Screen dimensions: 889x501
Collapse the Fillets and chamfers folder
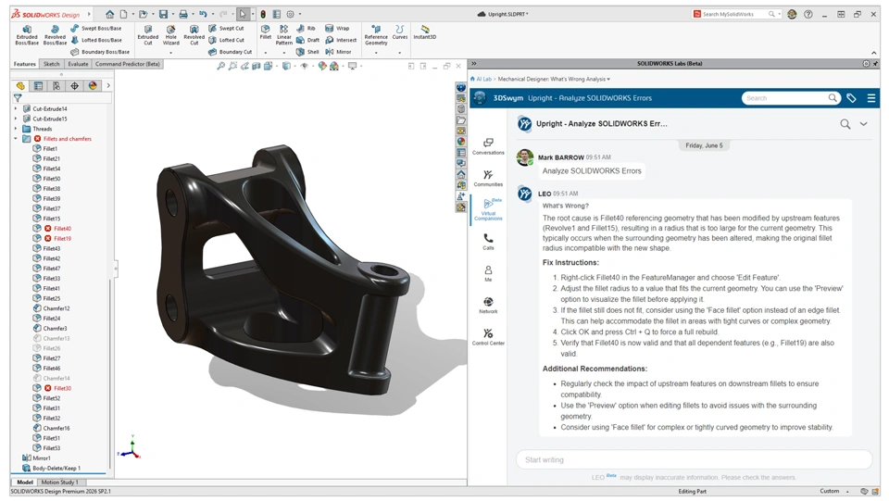tap(16, 139)
